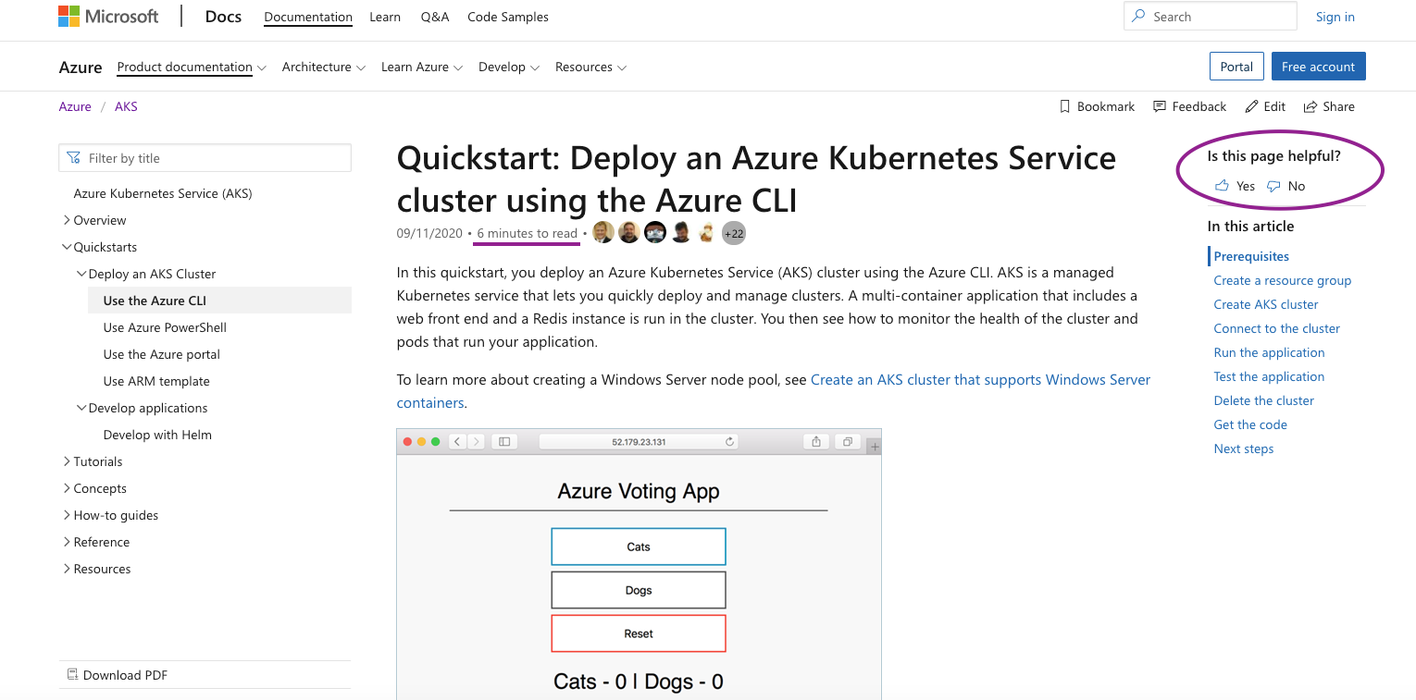Click the Docs brand link
The height and width of the screenshot is (700, 1416).
pos(224,17)
